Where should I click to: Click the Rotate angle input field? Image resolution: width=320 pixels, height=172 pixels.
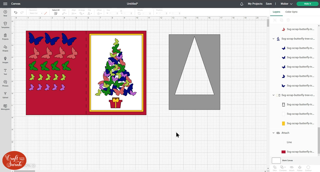click(147, 13)
